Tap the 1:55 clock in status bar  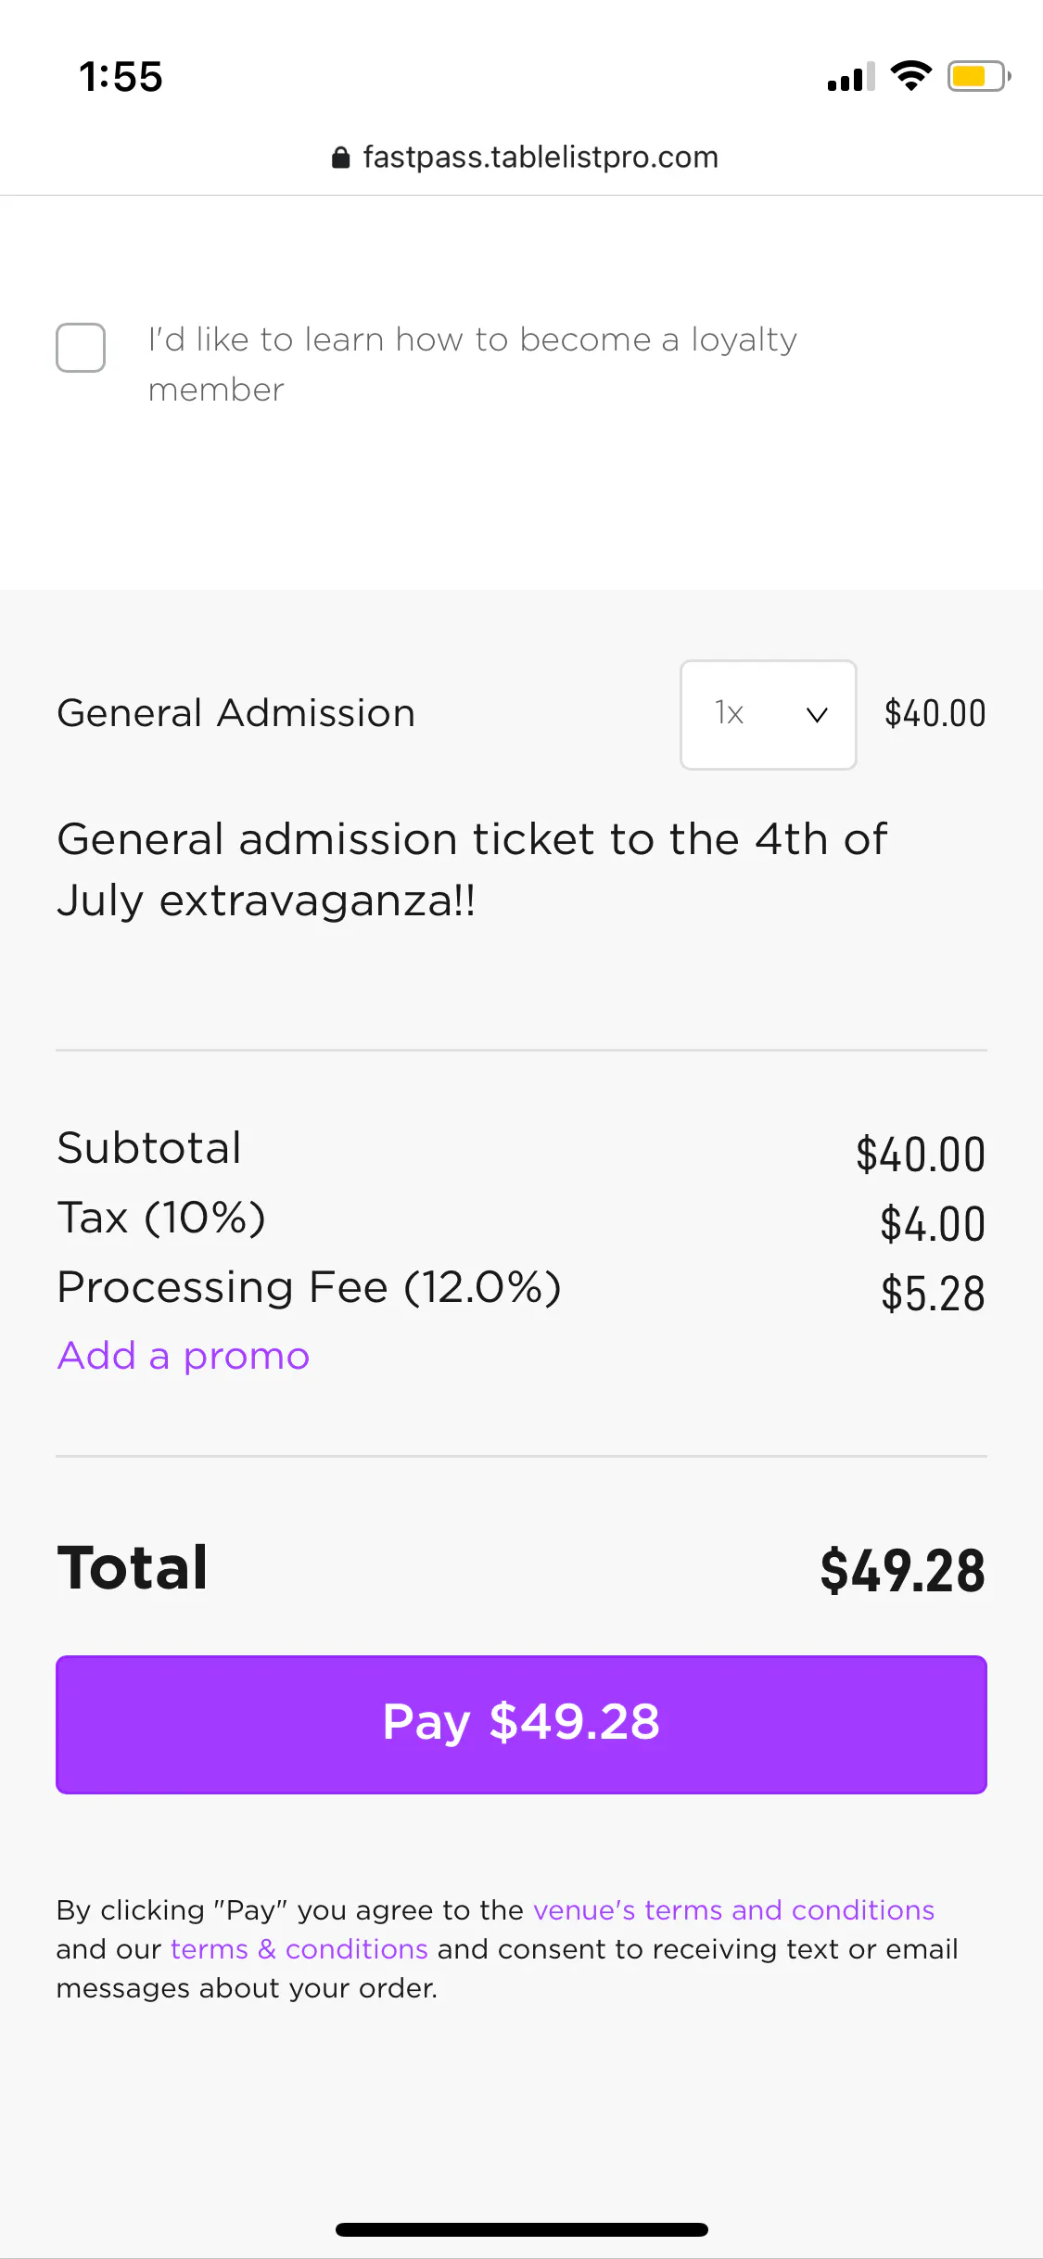pyautogui.click(x=121, y=77)
